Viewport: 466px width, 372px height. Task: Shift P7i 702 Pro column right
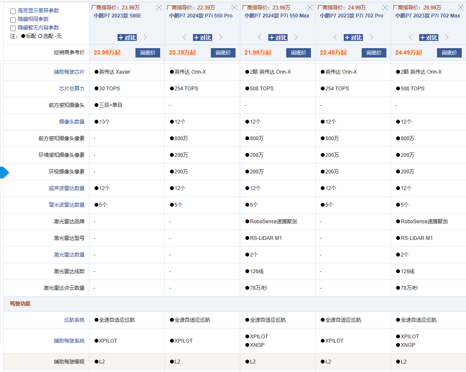[372, 37]
